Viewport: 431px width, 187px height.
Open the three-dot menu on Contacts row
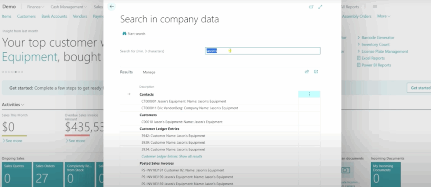pyautogui.click(x=309, y=94)
